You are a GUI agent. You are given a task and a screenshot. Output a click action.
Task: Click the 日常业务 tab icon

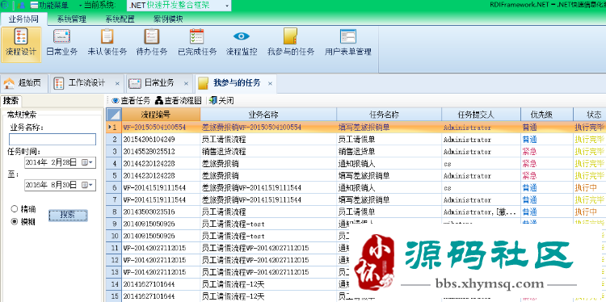(135, 83)
